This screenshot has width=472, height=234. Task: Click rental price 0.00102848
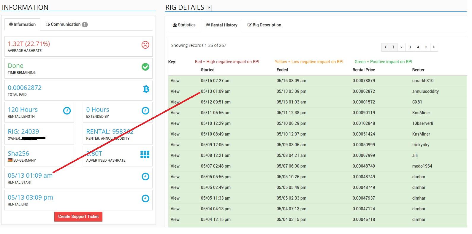click(x=364, y=123)
